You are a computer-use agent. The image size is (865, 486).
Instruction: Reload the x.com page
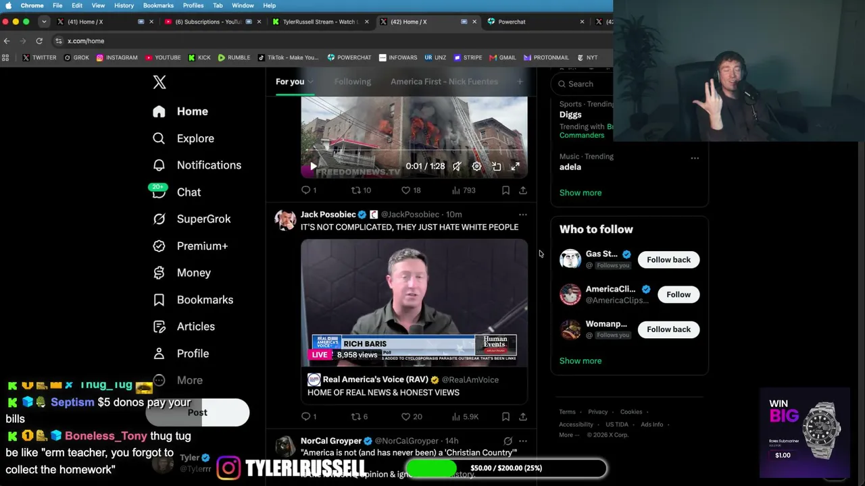pos(39,41)
